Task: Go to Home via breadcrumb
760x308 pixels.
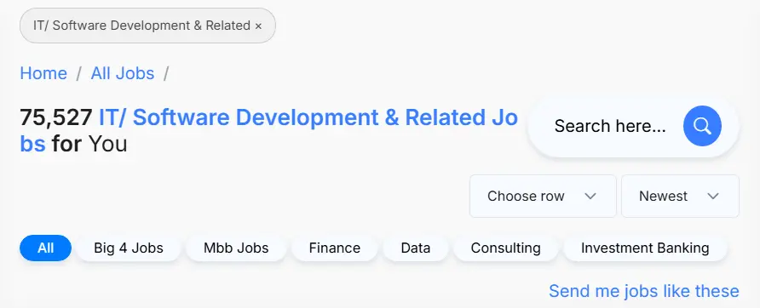Action: [43, 74]
